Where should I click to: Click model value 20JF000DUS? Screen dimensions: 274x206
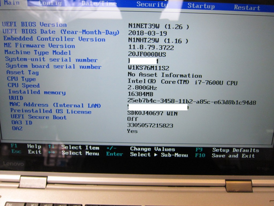(147, 54)
